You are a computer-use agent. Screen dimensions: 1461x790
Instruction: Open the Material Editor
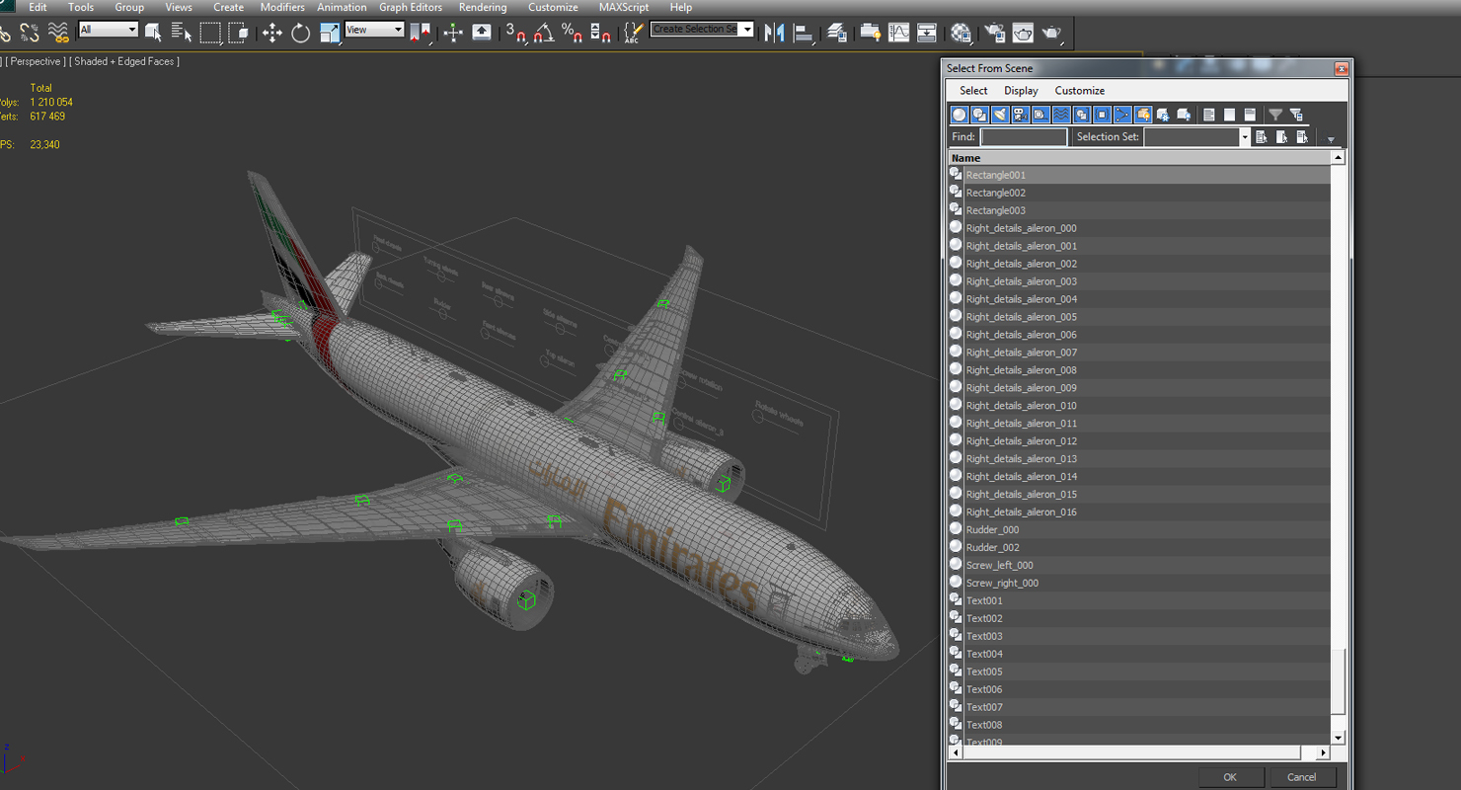[961, 33]
